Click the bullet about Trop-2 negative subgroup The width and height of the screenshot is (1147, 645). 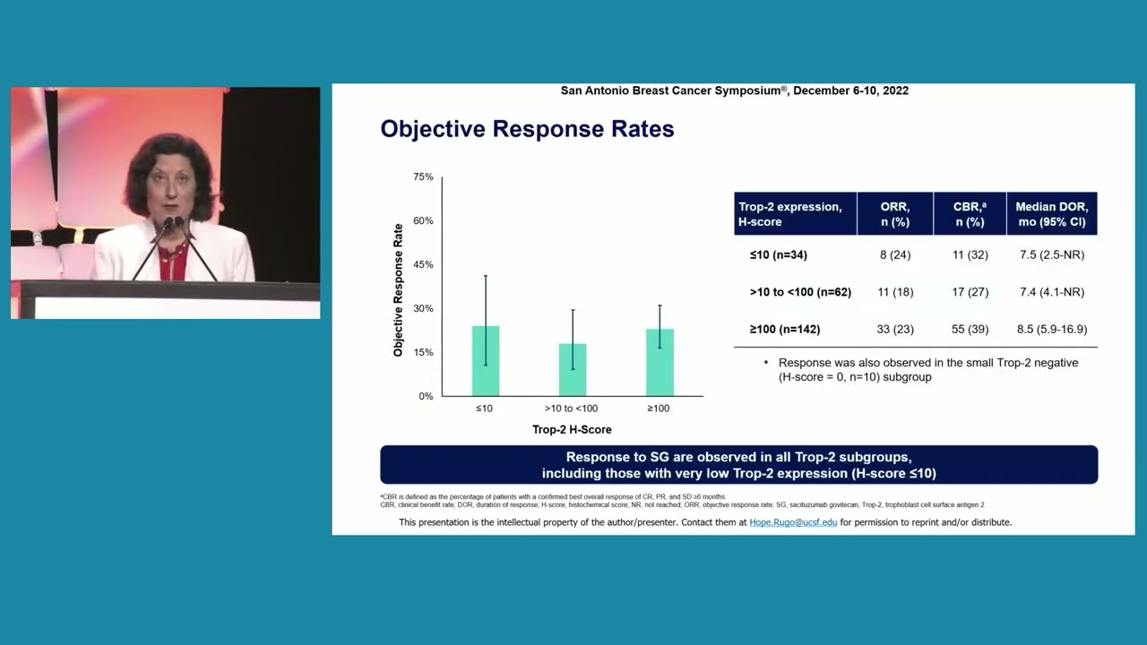(921, 370)
